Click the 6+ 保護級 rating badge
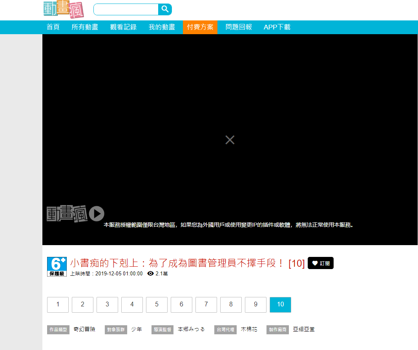This screenshot has width=418, height=350. pos(57,266)
